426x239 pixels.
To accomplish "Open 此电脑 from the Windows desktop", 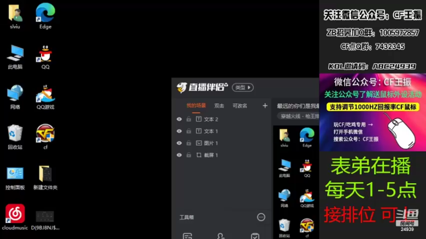I will [x=15, y=57].
